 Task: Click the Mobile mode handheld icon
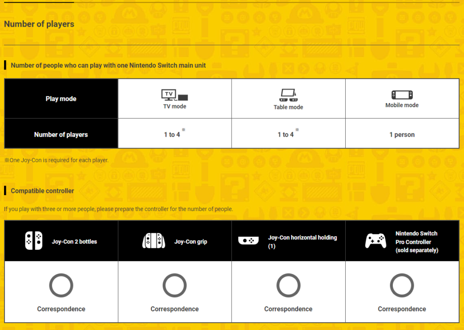402,95
